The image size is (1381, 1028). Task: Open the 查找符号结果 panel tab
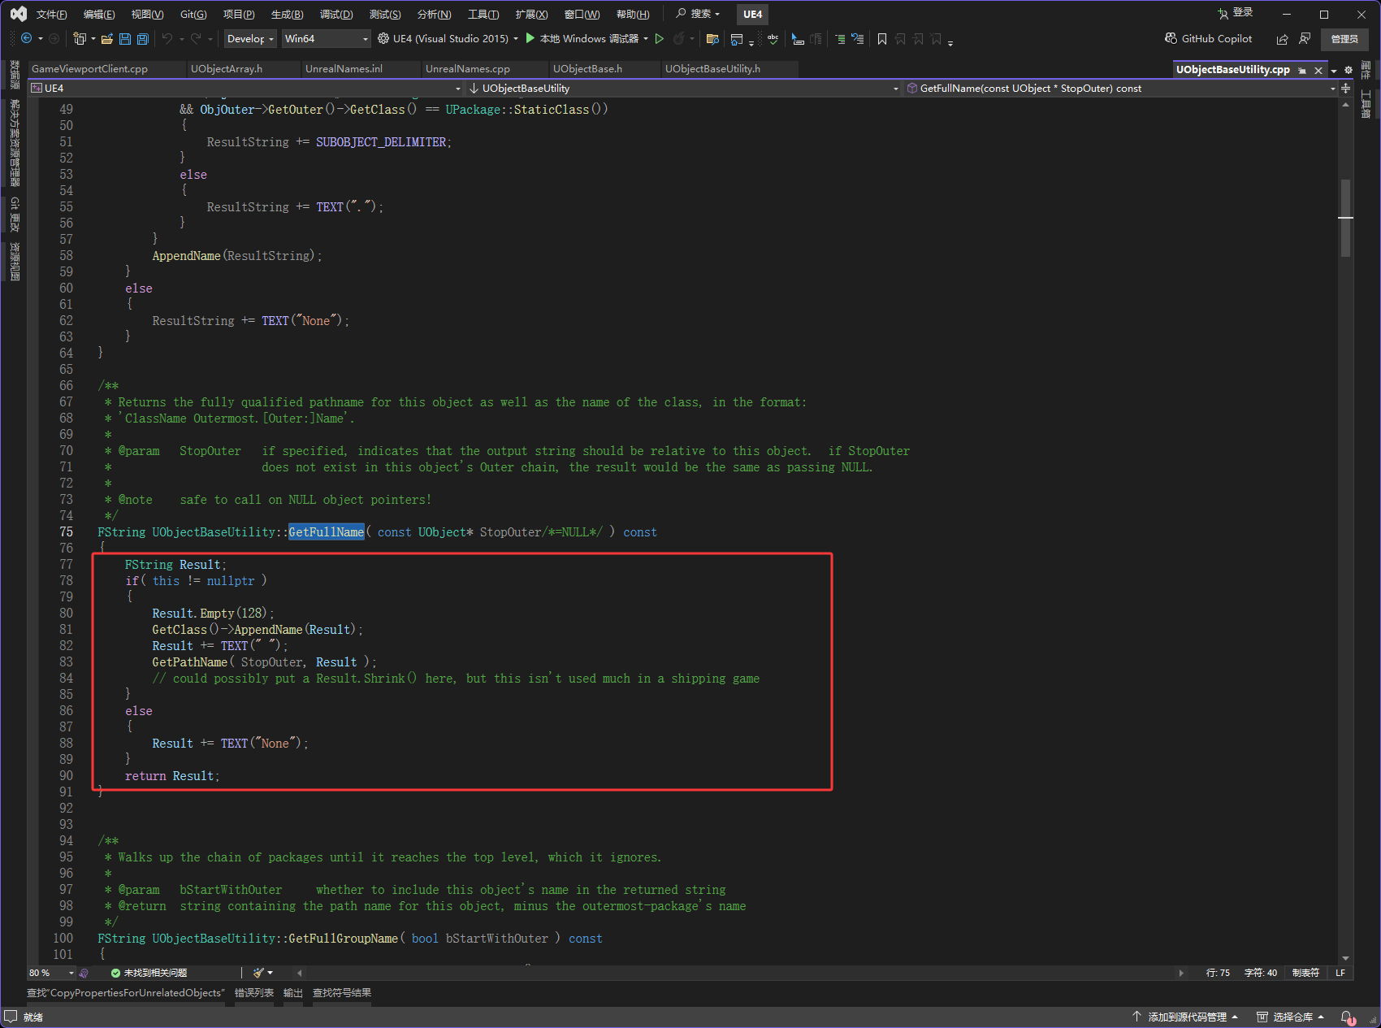pyautogui.click(x=342, y=993)
